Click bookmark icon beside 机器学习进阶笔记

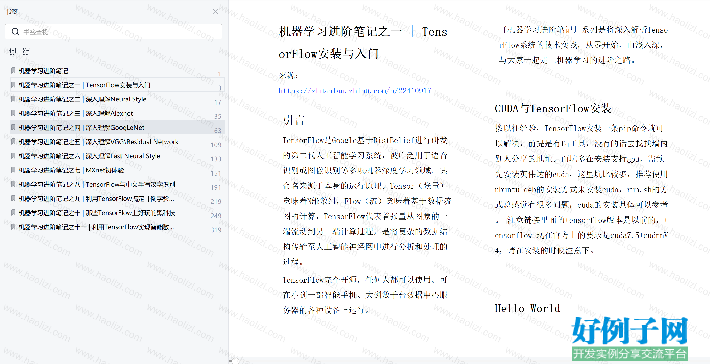[13, 70]
